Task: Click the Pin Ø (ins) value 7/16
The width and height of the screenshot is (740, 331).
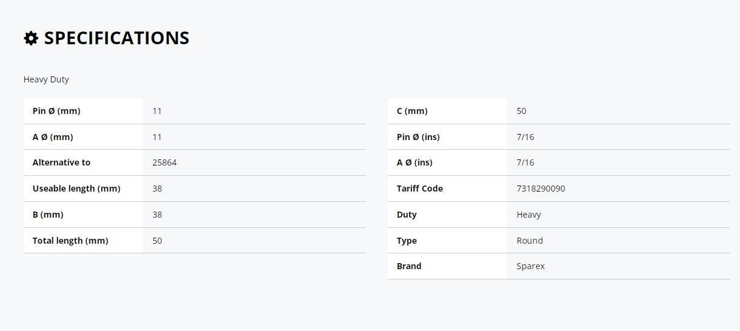Action: (x=525, y=137)
